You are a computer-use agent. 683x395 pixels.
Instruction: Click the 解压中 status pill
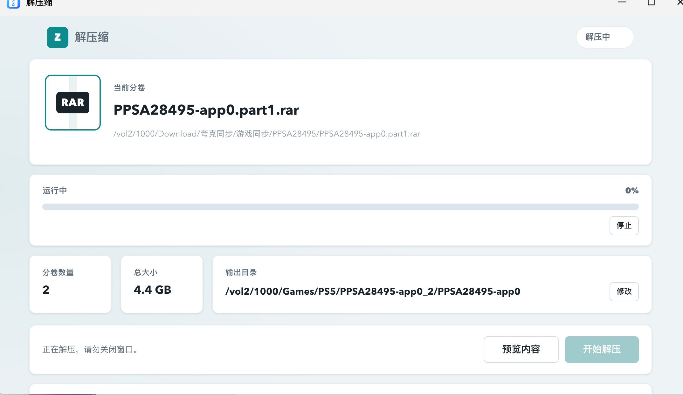(x=605, y=37)
